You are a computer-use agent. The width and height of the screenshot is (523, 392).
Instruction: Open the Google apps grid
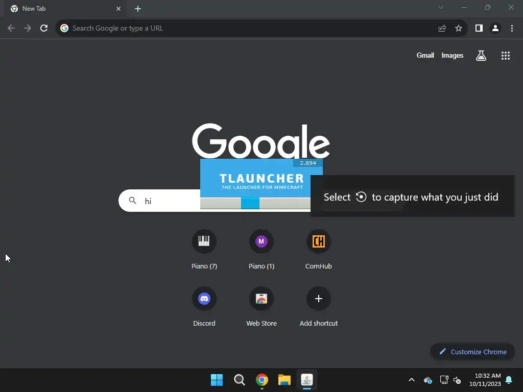coord(506,56)
